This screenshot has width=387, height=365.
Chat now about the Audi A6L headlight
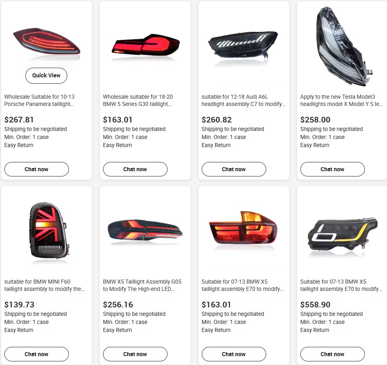point(234,169)
